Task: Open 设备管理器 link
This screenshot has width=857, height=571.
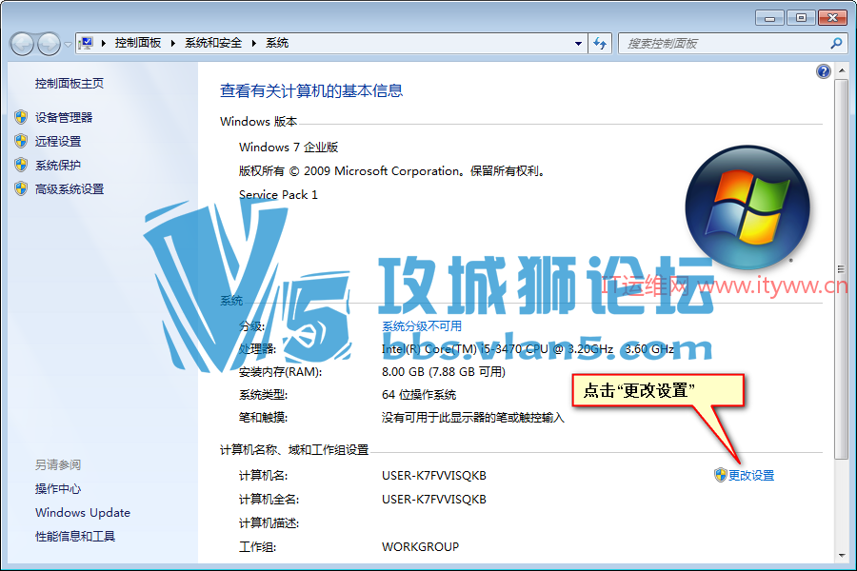Action: pyautogui.click(x=64, y=117)
